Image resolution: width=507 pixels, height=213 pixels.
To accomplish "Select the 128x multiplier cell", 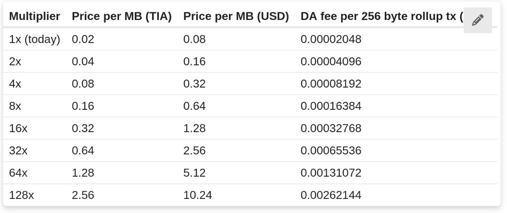I will click(x=21, y=195).
